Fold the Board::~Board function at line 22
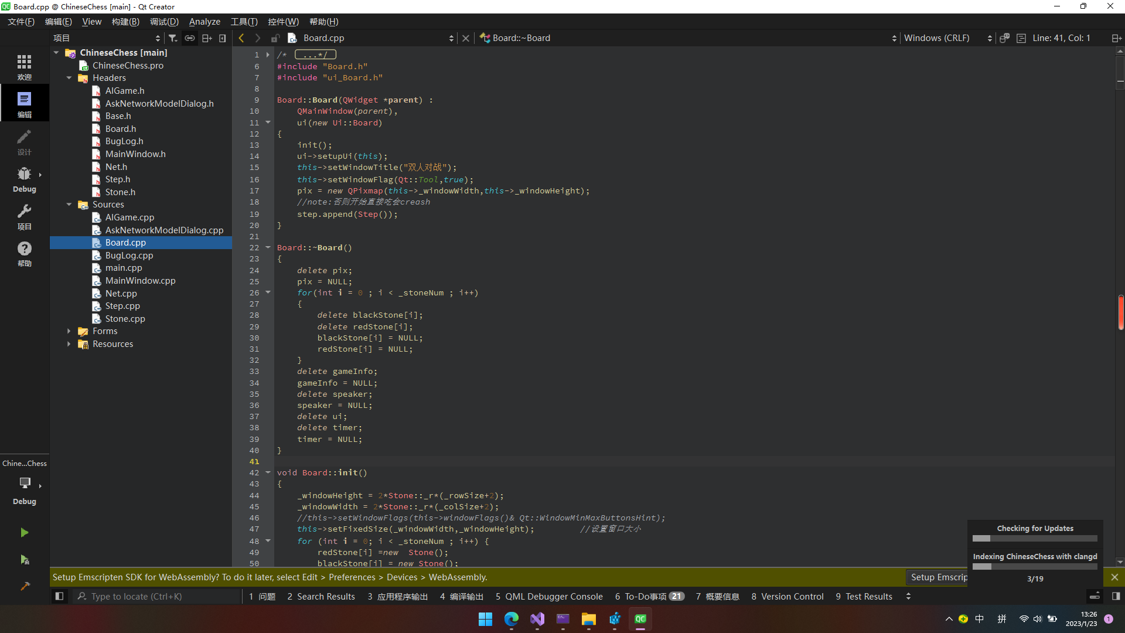 coord(268,247)
